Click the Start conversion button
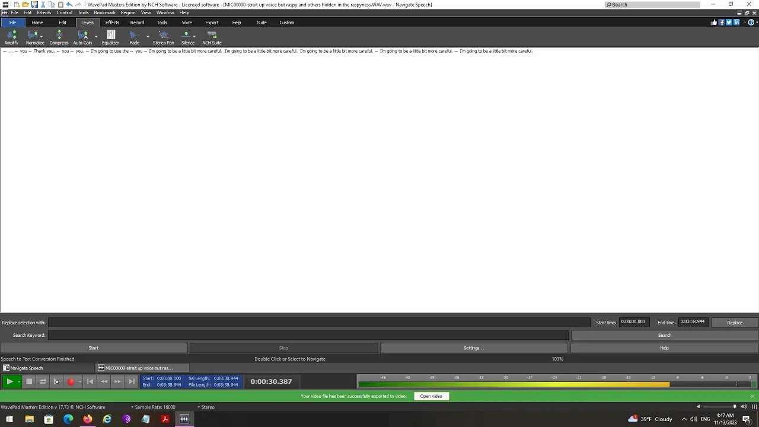 point(94,348)
